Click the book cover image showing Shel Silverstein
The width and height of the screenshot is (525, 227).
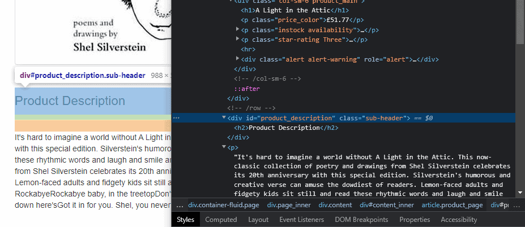[x=93, y=32]
